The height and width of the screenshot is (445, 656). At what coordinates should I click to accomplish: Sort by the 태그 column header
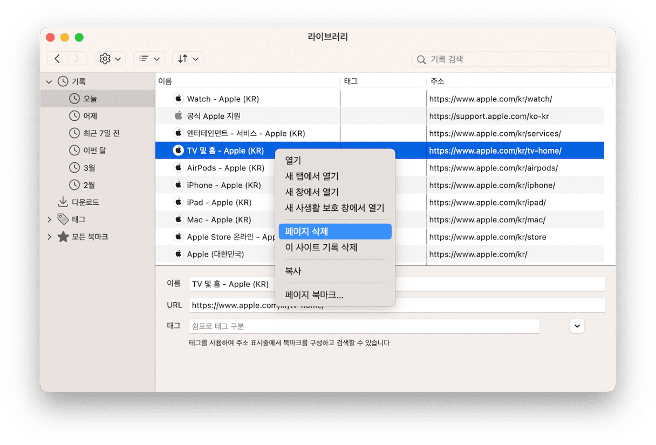pyautogui.click(x=384, y=81)
